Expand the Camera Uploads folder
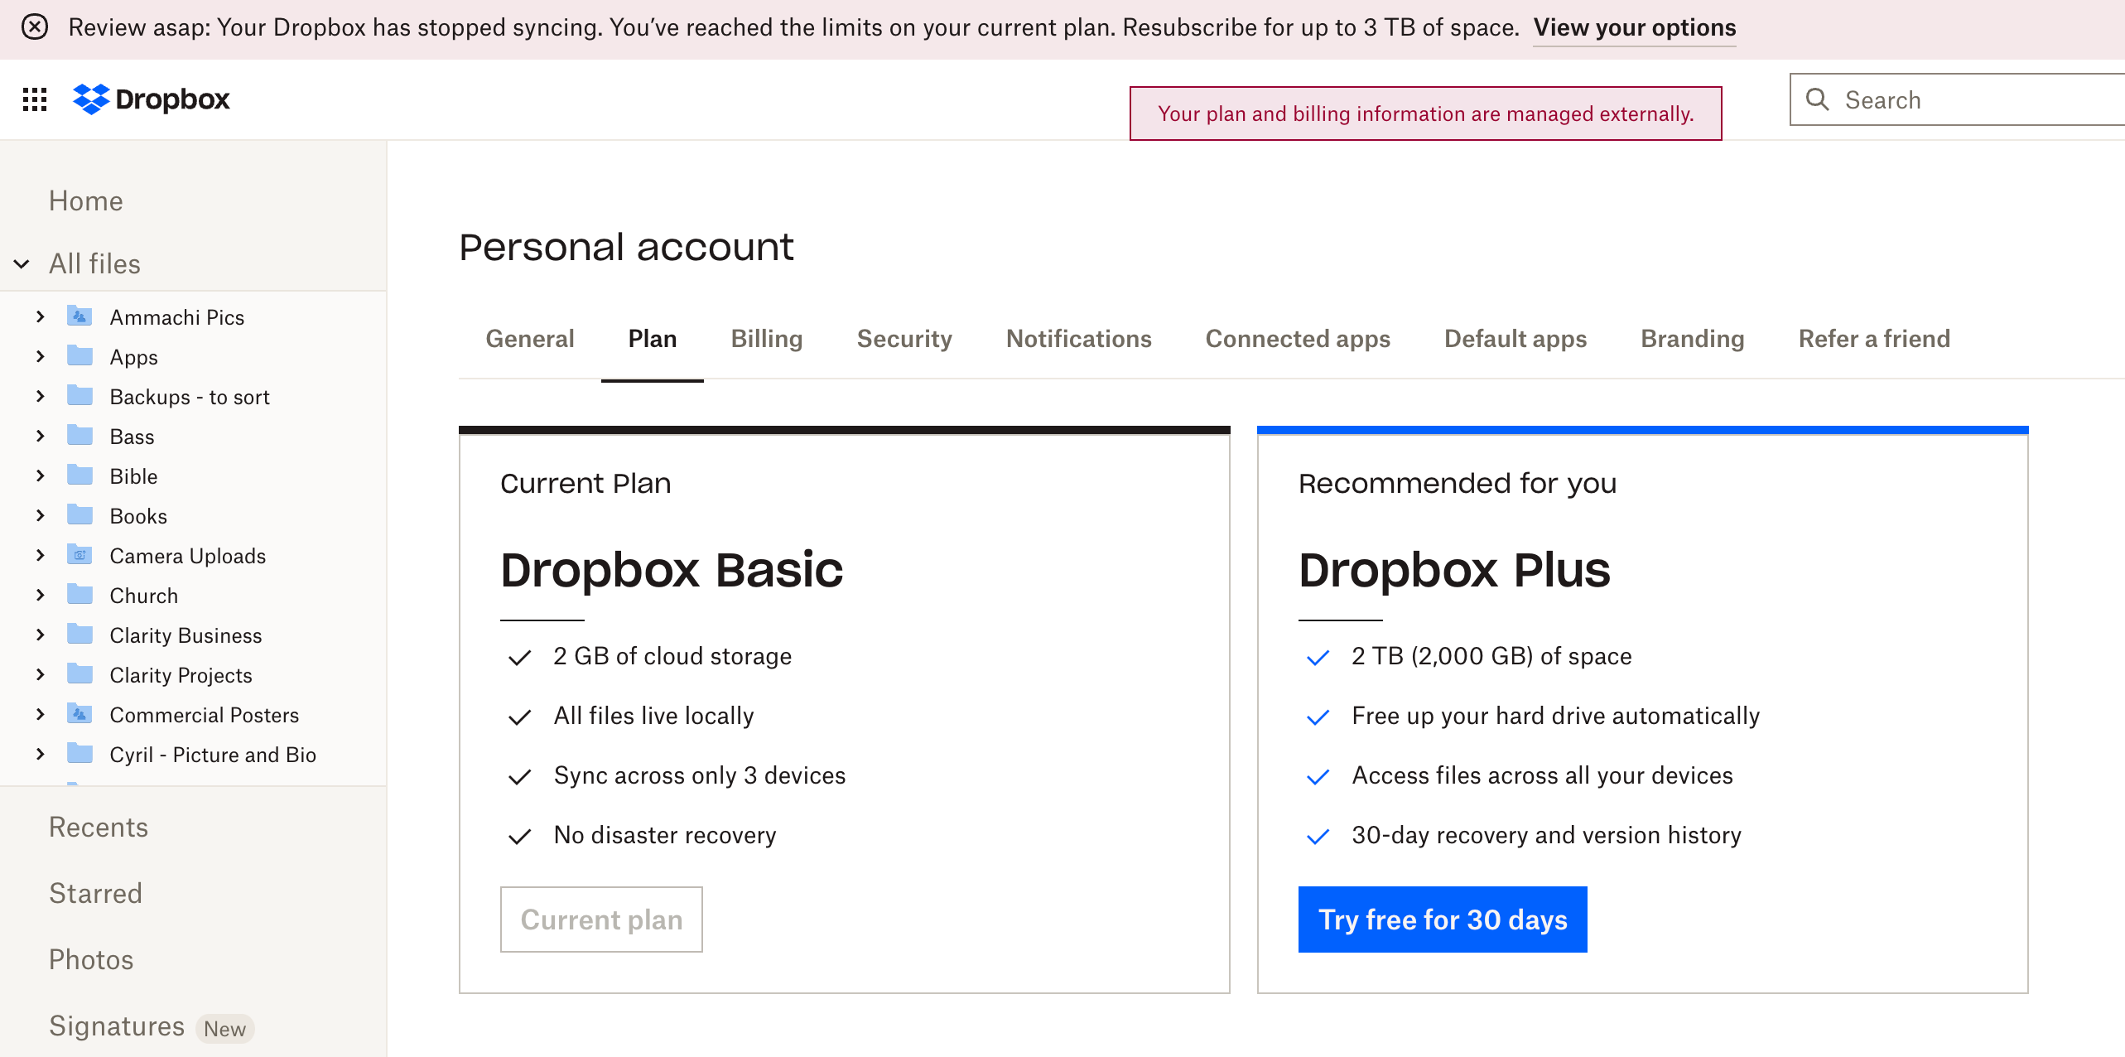 point(41,555)
